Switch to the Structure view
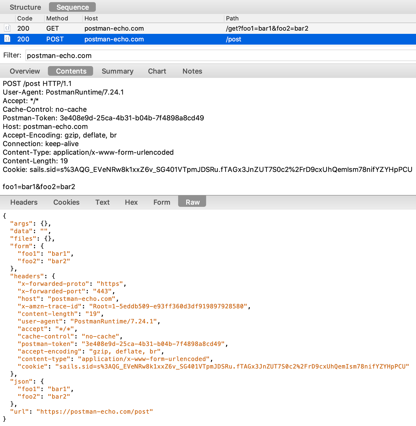Screen dimensions: 416x426 click(x=25, y=7)
